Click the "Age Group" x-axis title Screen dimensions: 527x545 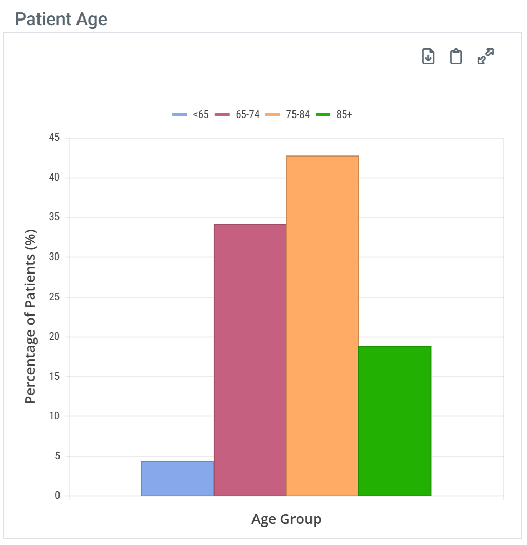click(286, 519)
